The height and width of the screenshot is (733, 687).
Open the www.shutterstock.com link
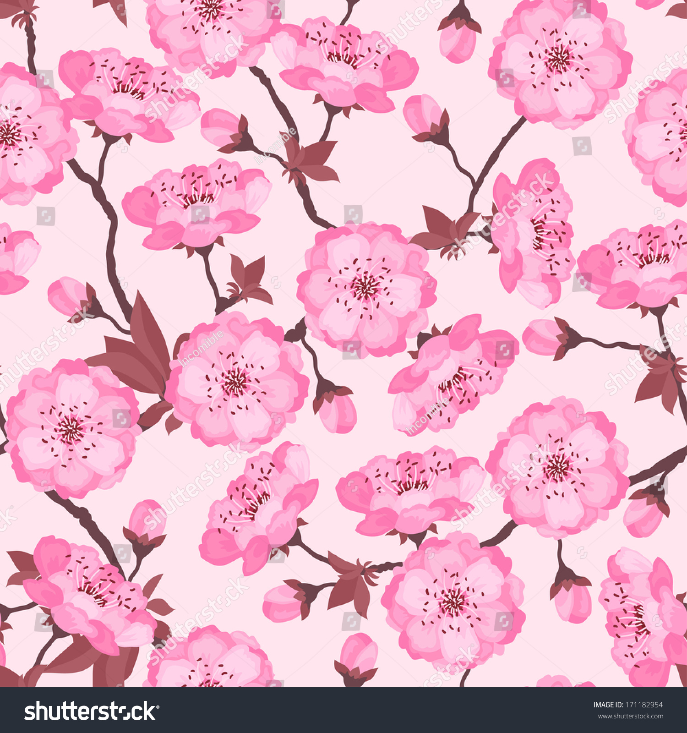(630, 717)
